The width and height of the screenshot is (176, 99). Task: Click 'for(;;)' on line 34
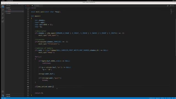(38, 57)
